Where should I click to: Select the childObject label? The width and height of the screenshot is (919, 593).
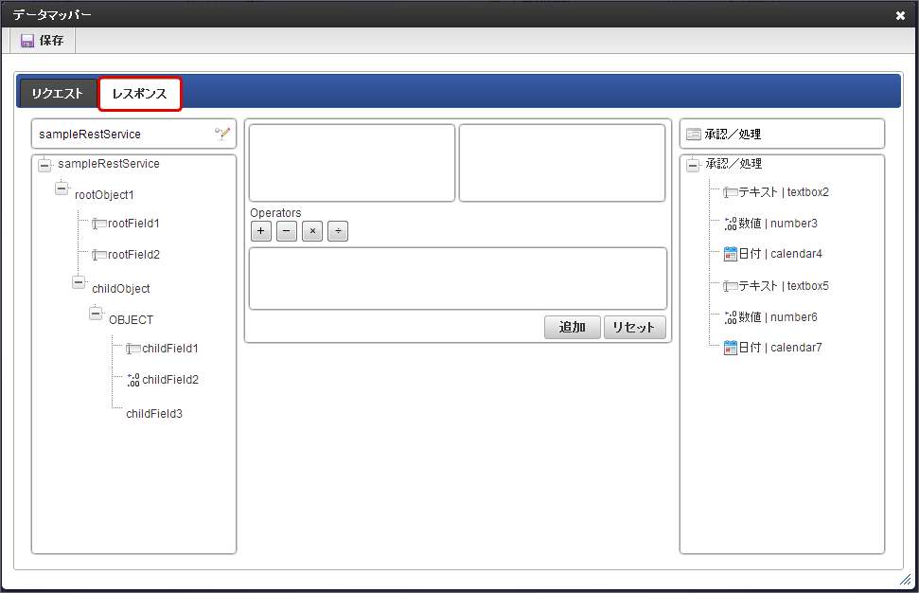121,289
